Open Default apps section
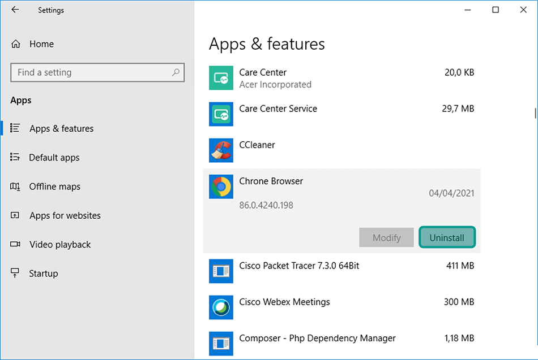 click(54, 158)
